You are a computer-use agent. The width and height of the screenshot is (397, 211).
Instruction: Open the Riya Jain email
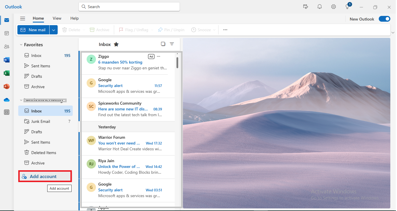click(x=128, y=167)
